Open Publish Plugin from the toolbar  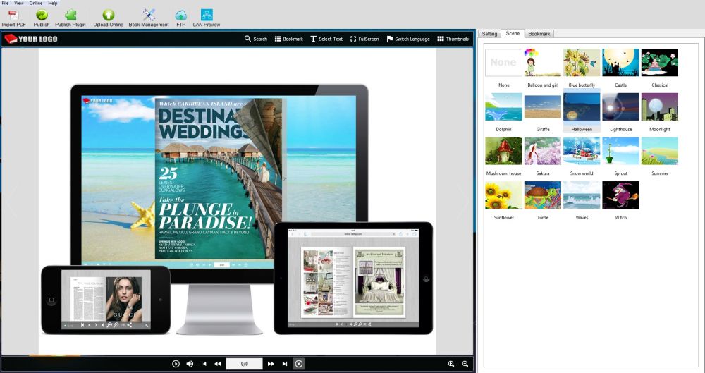70,15
